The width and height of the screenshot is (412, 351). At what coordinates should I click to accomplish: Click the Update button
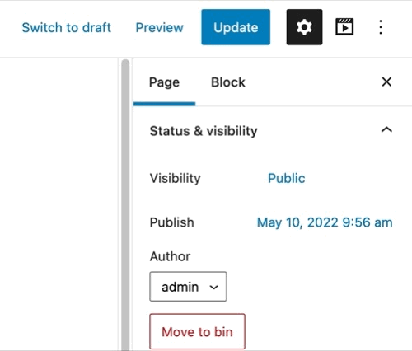point(236,27)
